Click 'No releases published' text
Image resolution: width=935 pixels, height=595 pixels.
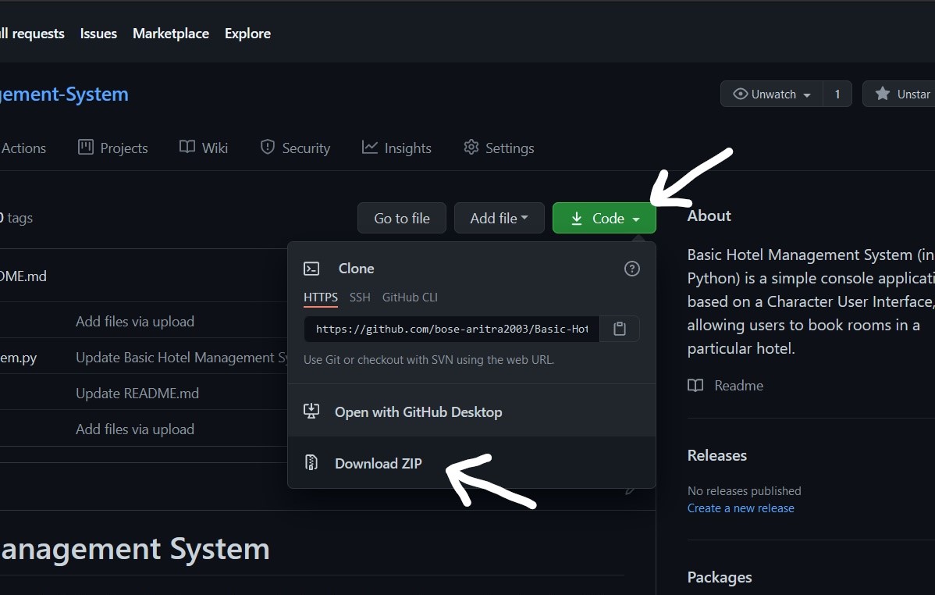coord(745,490)
